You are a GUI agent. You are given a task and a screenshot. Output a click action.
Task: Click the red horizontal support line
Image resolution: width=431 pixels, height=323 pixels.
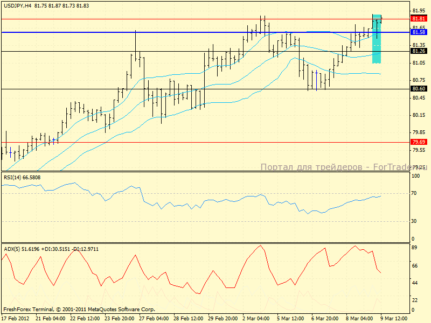click(162, 143)
